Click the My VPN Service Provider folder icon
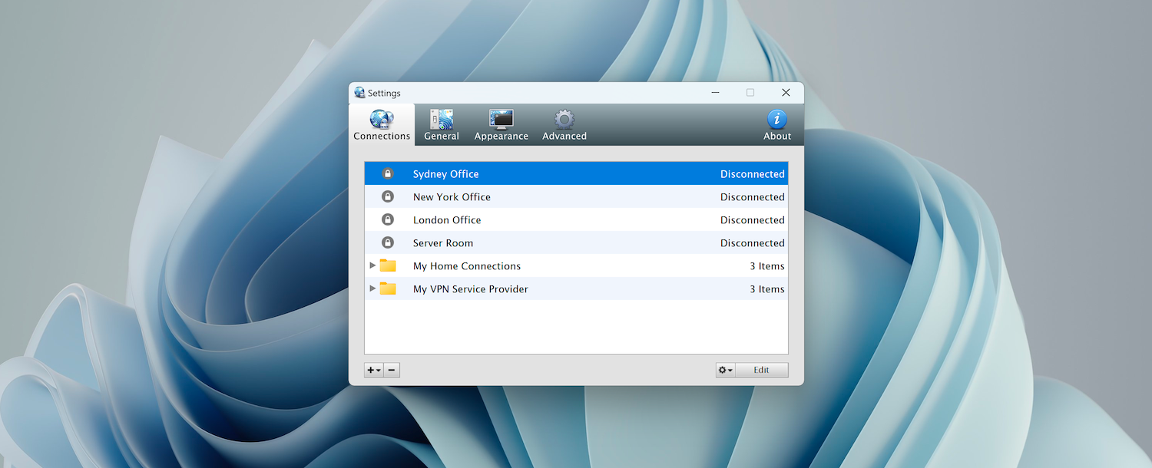Image resolution: width=1152 pixels, height=468 pixels. (388, 289)
